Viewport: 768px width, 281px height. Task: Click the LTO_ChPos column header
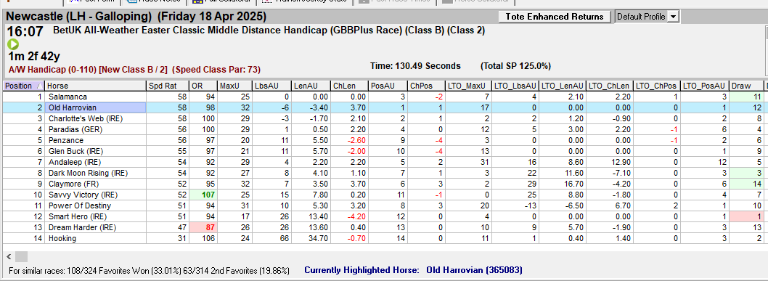658,86
